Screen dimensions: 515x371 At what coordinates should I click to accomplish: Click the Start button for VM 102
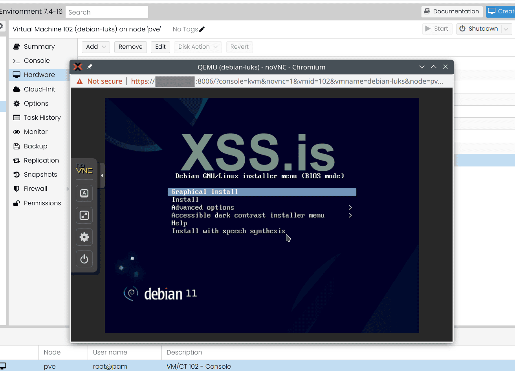pos(437,29)
